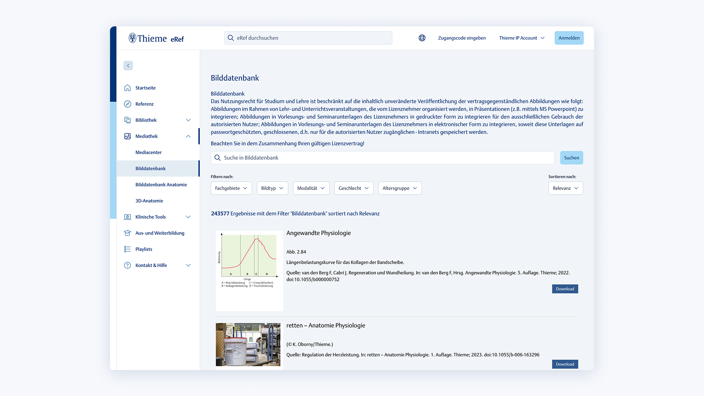Focus the eRef durchsuchen search field
The image size is (704, 396).
click(308, 38)
